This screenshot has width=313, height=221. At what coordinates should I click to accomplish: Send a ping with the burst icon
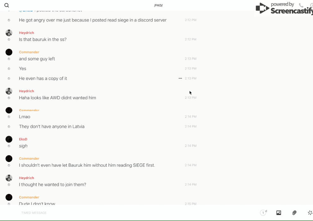tap(310, 213)
